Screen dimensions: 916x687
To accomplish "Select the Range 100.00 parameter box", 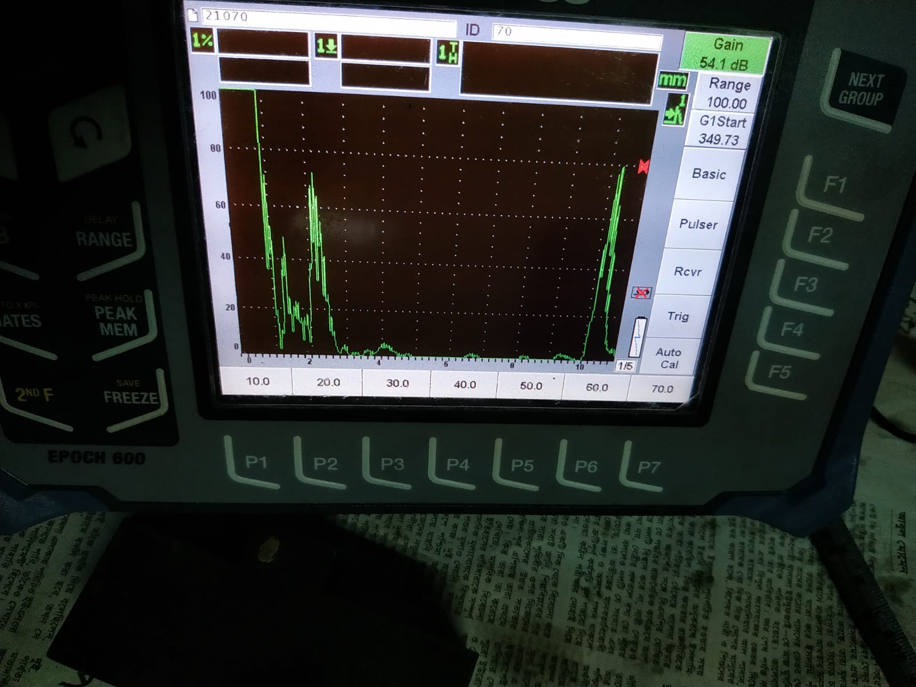I will [726, 93].
